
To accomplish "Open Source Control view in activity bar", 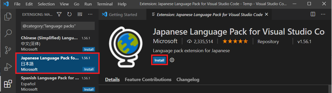I will click(x=8, y=50).
